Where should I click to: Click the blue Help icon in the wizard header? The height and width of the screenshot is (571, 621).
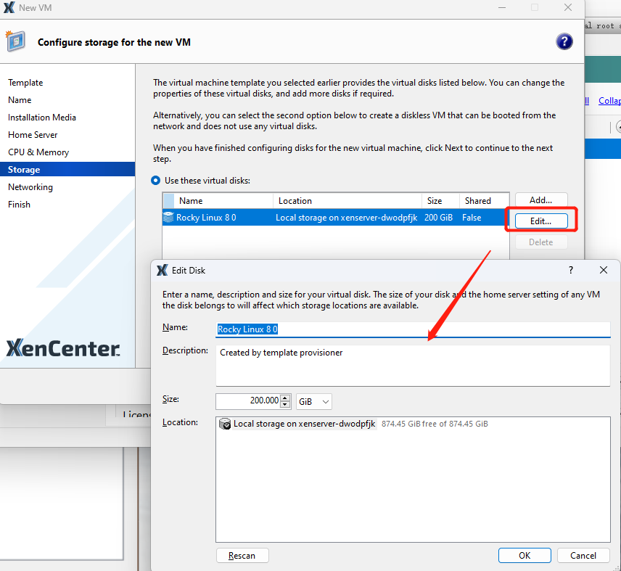[564, 41]
